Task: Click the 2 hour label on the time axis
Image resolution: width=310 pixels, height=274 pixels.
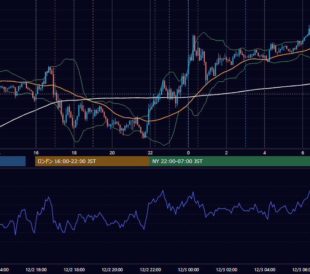Action: point(227,153)
